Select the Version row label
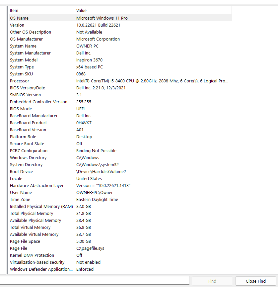This screenshot has width=278, height=287. pos(17,25)
